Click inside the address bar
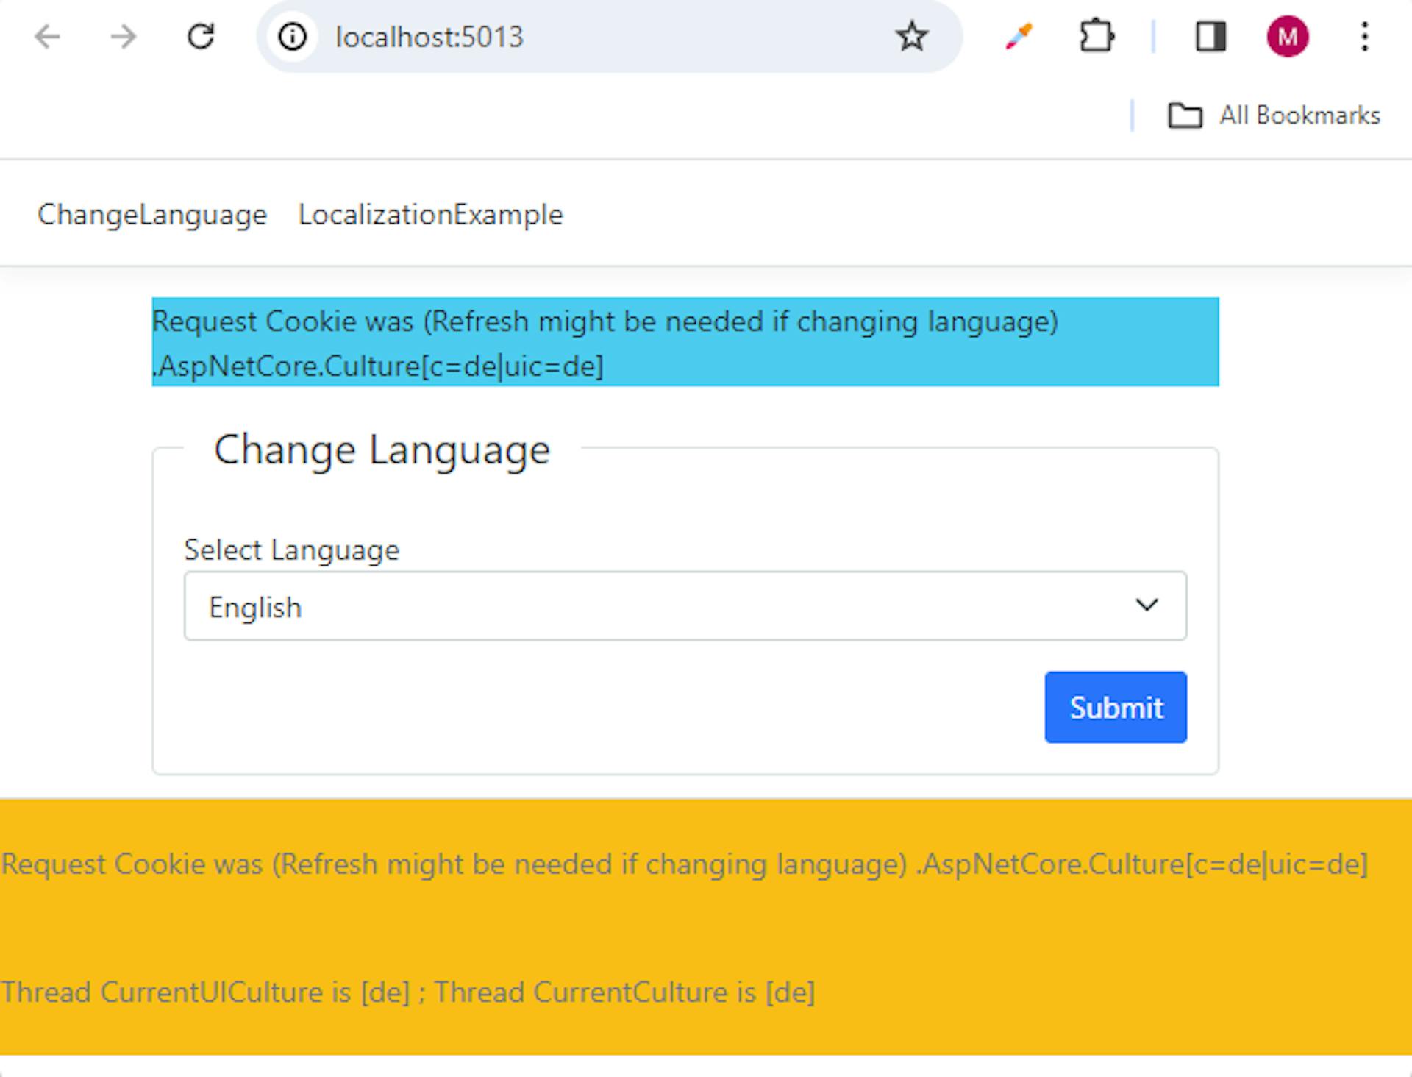Screen dimensions: 1412x1077 (515, 37)
